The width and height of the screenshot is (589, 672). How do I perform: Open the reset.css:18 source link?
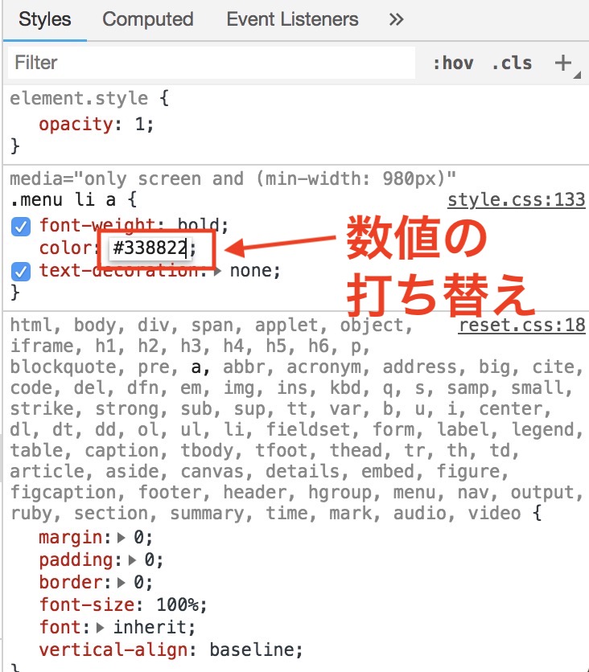[x=521, y=326]
